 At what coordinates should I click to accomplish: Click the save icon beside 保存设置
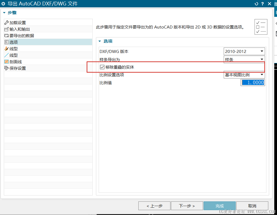tap(7, 68)
